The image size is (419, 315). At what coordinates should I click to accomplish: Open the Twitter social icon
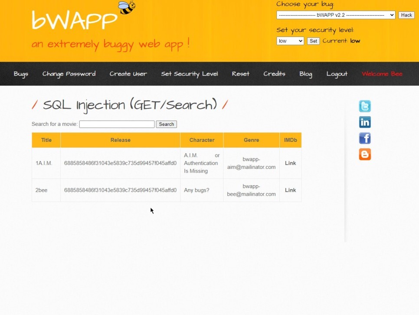(x=365, y=106)
